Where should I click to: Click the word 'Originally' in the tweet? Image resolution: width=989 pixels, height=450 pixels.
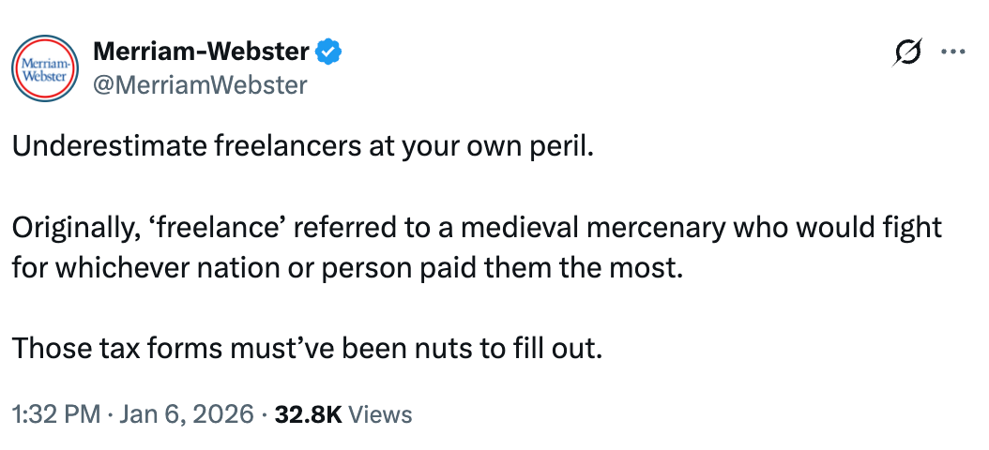74,229
